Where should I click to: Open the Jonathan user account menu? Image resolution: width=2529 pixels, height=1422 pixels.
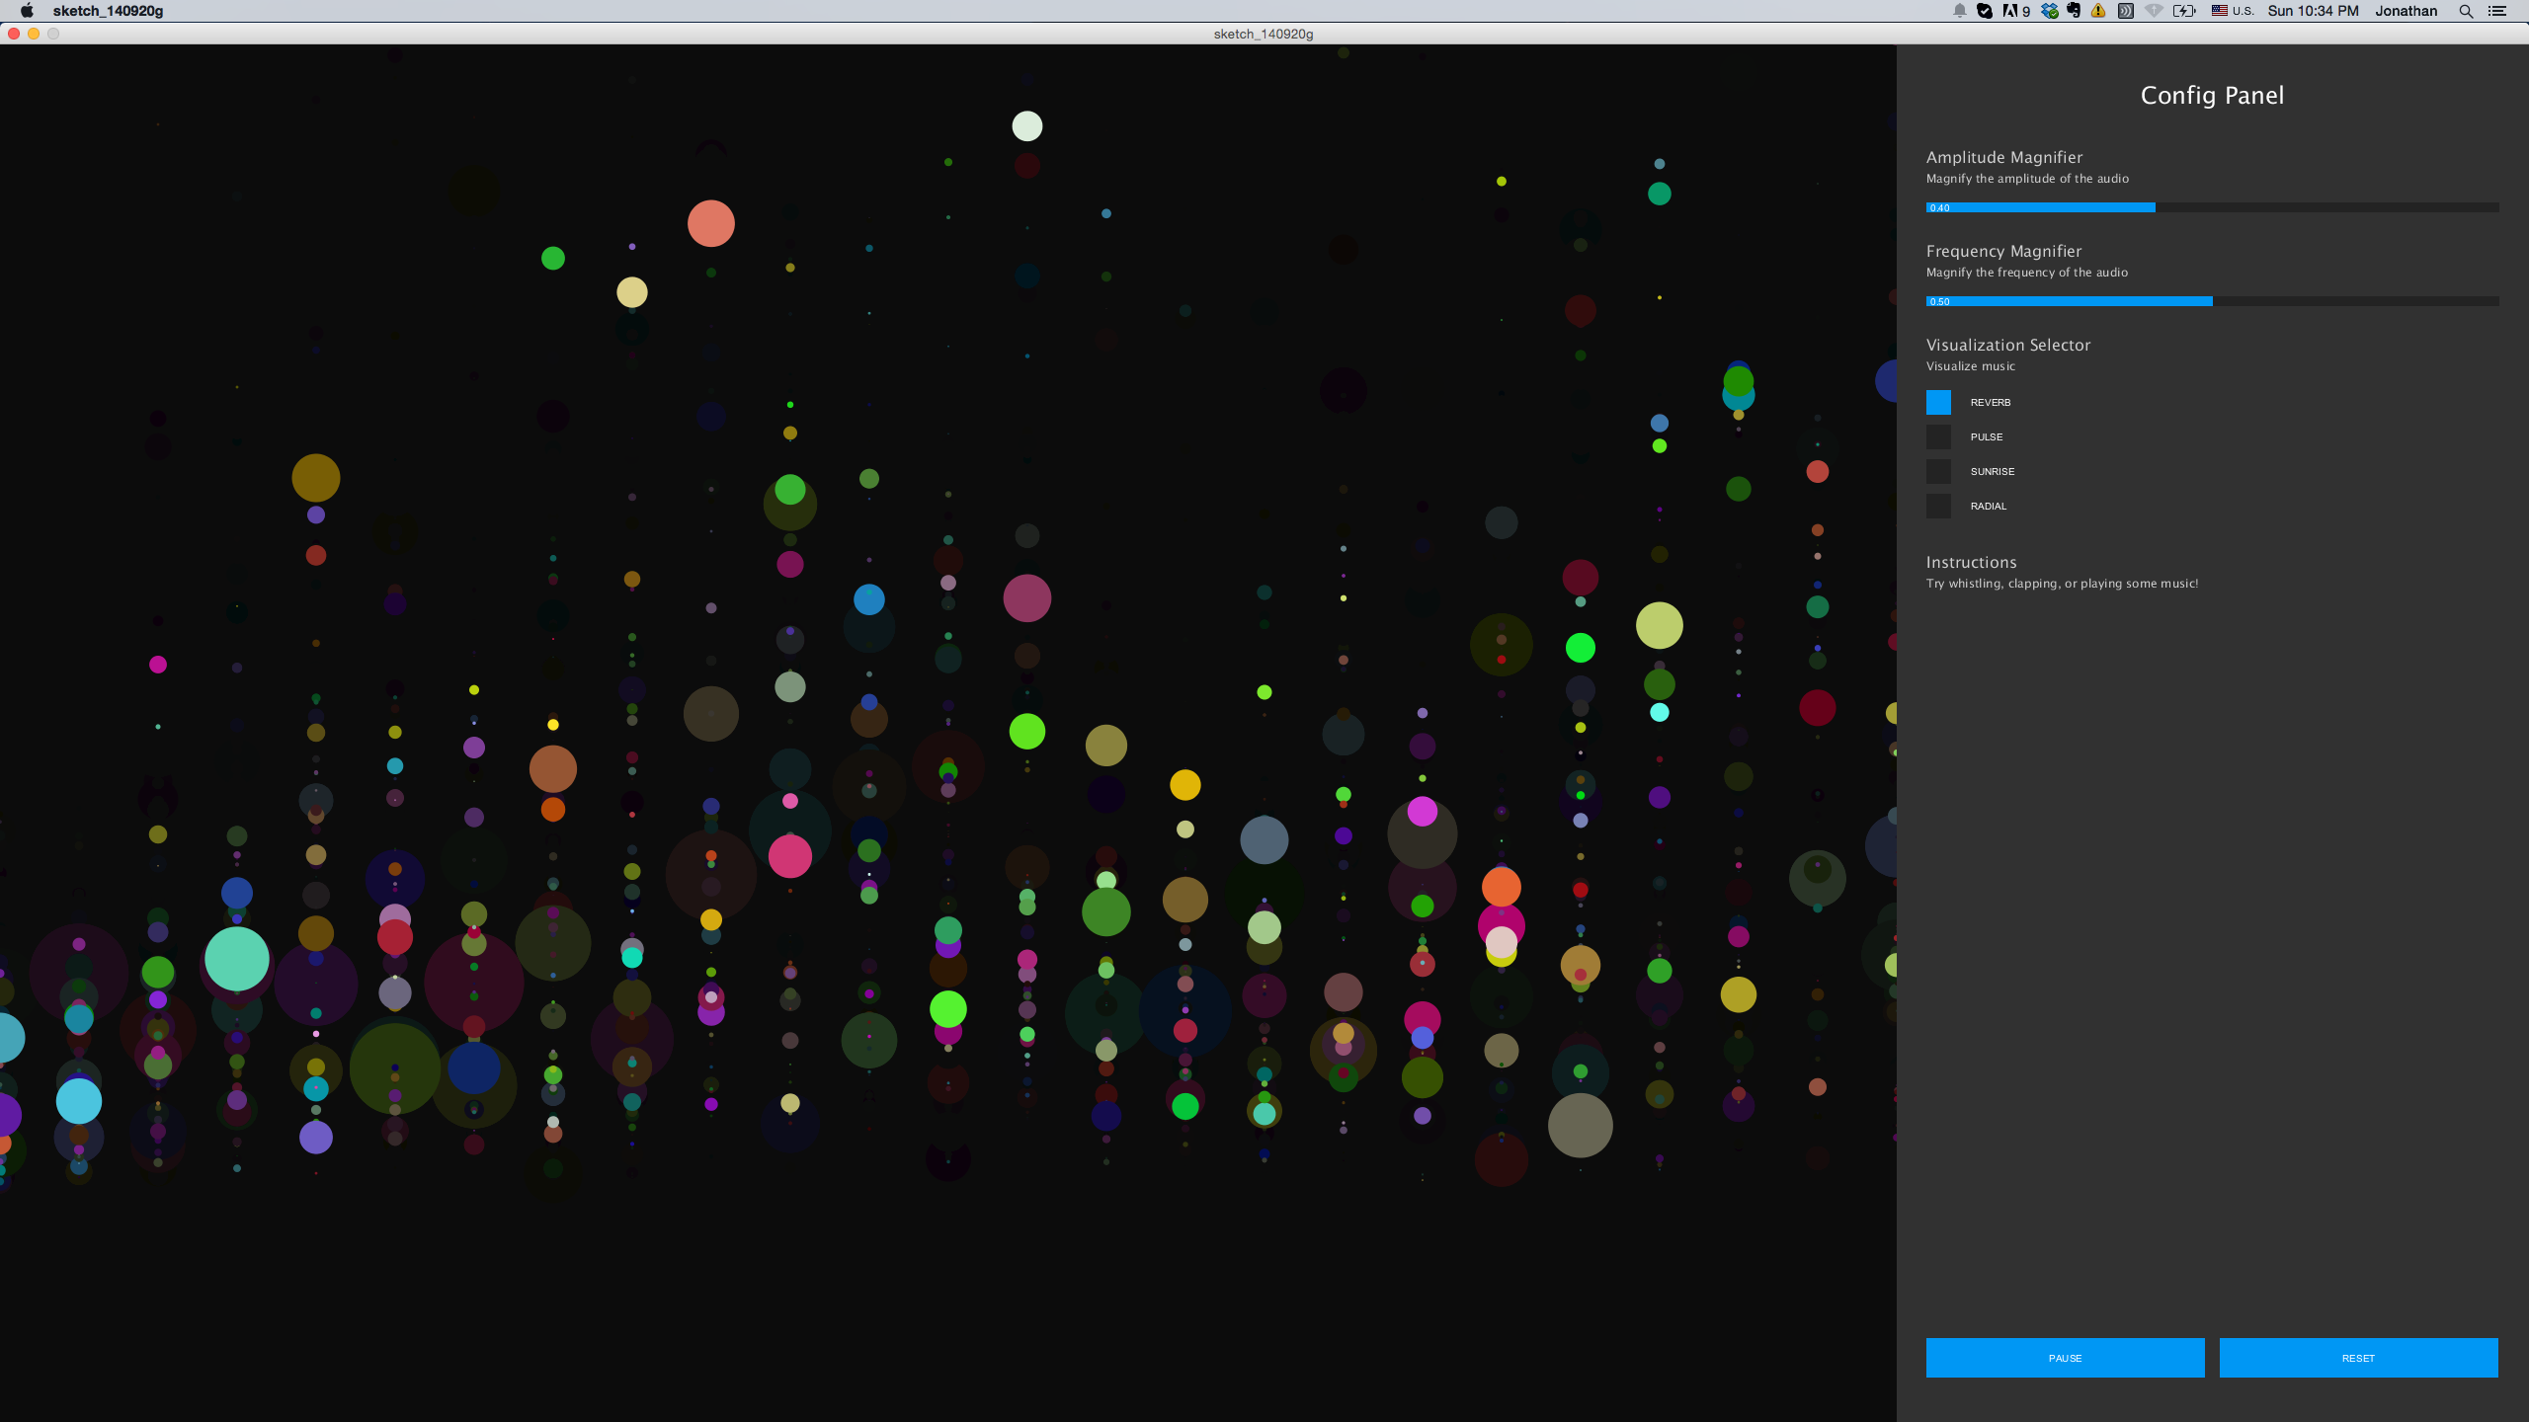(2406, 11)
